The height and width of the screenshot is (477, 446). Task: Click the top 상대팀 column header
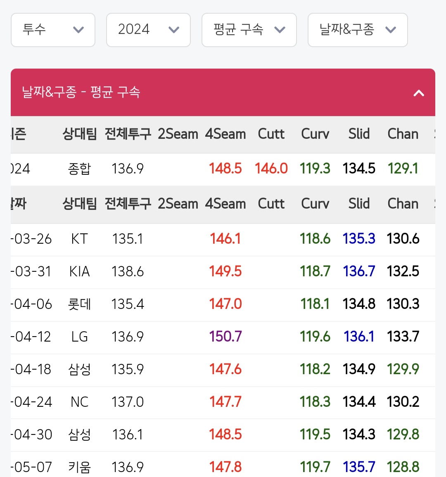(x=80, y=134)
